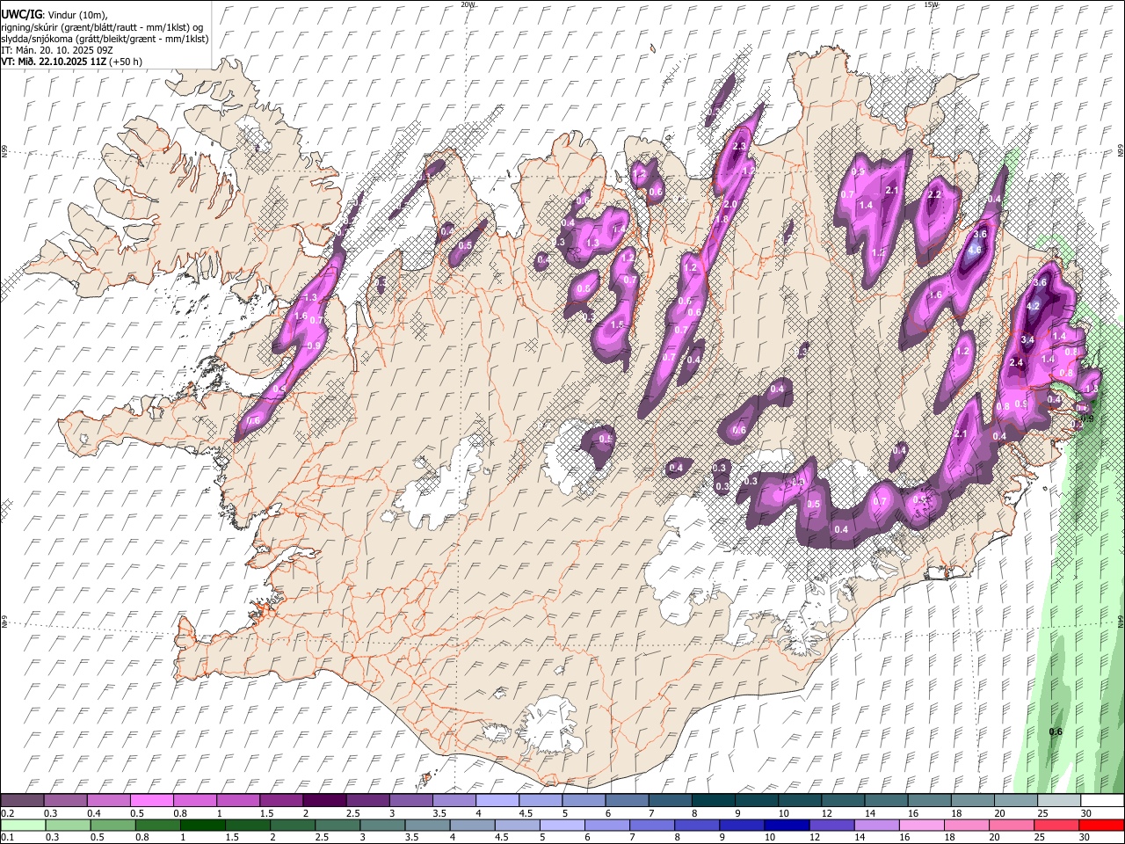Image resolution: width=1125 pixels, height=844 pixels.
Task: Click the '0.2' label starting the snow legend
Action: (x=8, y=813)
